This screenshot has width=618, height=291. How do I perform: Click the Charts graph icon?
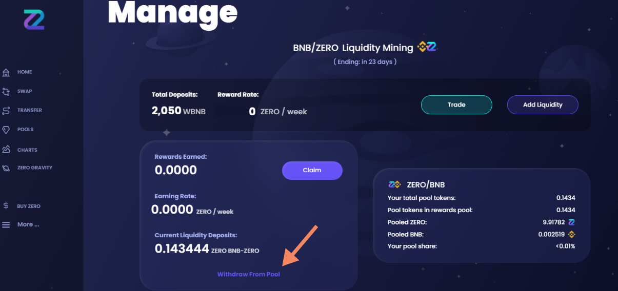click(x=6, y=150)
